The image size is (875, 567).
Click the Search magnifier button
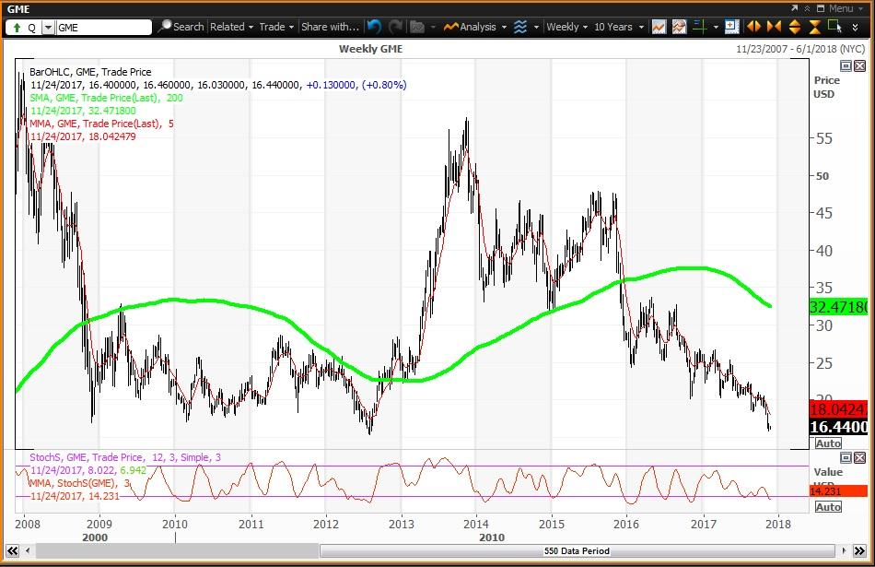(x=181, y=27)
